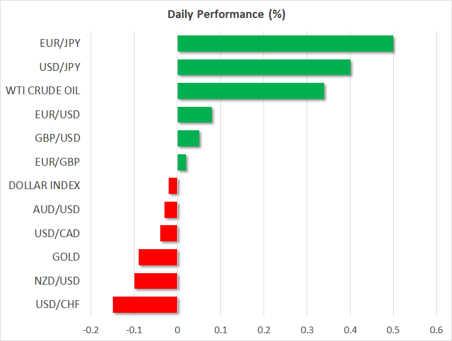
Task: Click the red Gold bar
Action: (x=158, y=257)
